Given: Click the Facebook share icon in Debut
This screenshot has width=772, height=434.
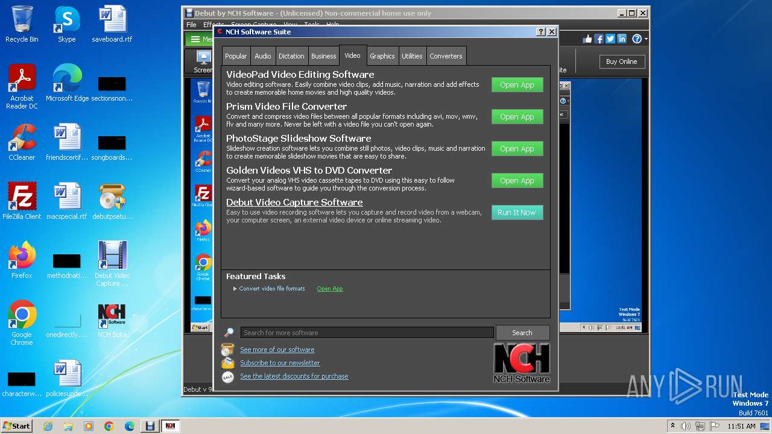Looking at the screenshot, I should pyautogui.click(x=599, y=39).
